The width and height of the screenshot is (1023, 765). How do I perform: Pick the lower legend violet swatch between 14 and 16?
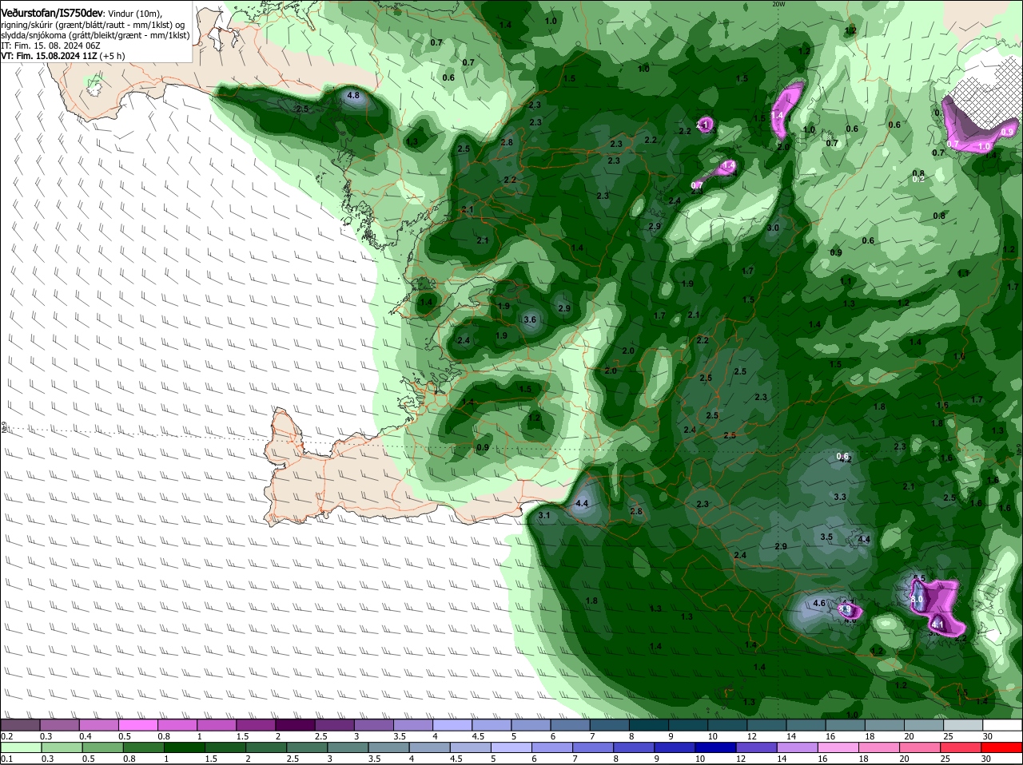798,747
